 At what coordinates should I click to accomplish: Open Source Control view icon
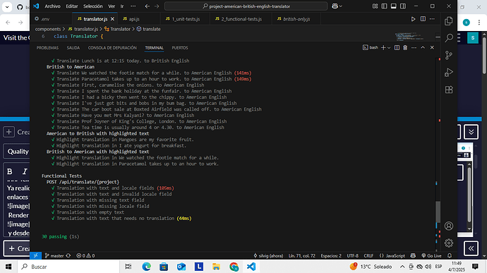coord(448,55)
